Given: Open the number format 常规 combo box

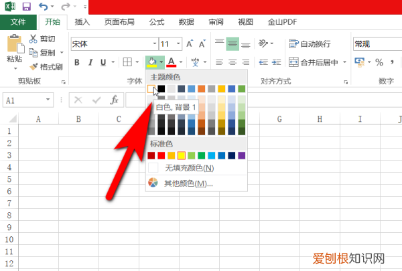Looking at the screenshot, I should pyautogui.click(x=377, y=44).
